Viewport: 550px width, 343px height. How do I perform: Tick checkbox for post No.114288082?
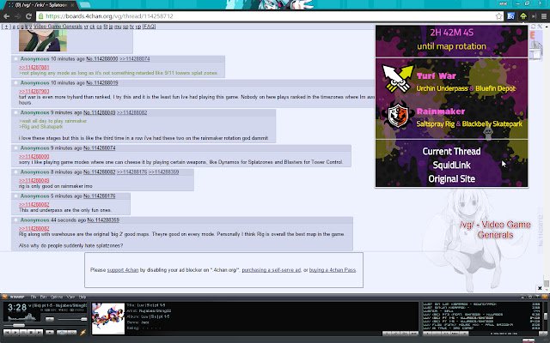(x=15, y=171)
